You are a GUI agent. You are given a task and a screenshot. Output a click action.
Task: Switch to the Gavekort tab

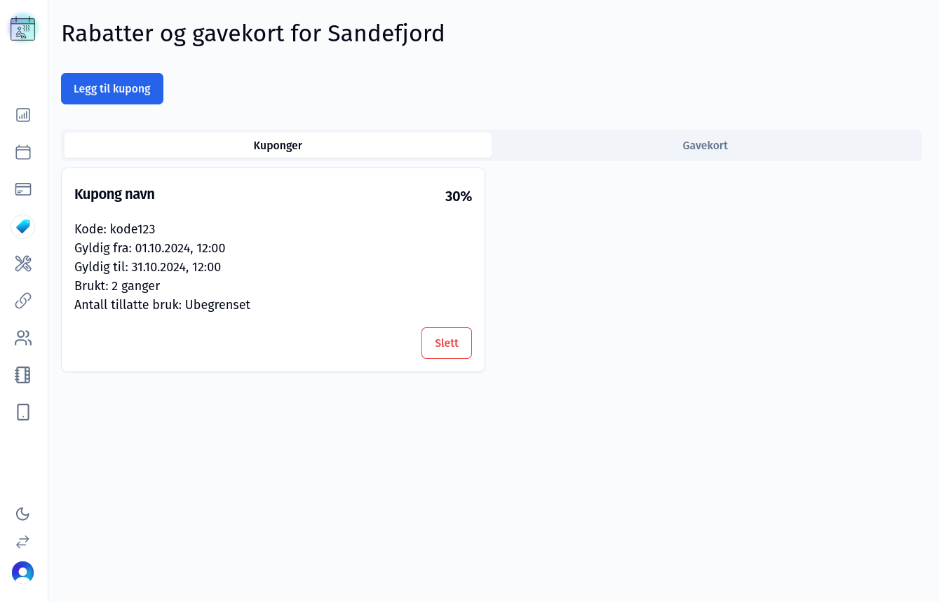pyautogui.click(x=705, y=146)
